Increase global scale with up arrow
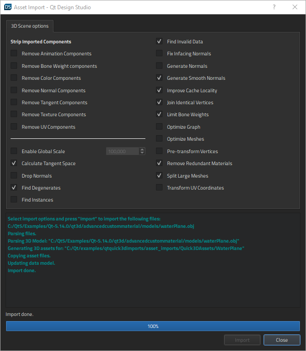The image size is (306, 351). coord(142,149)
